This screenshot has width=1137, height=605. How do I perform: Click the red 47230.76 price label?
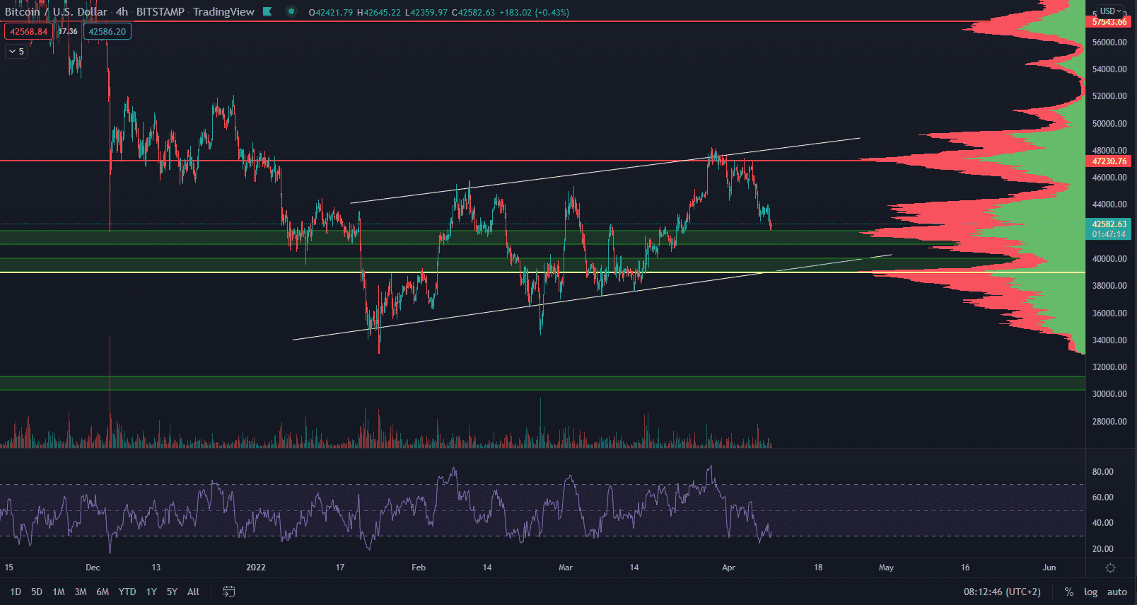tap(1109, 161)
